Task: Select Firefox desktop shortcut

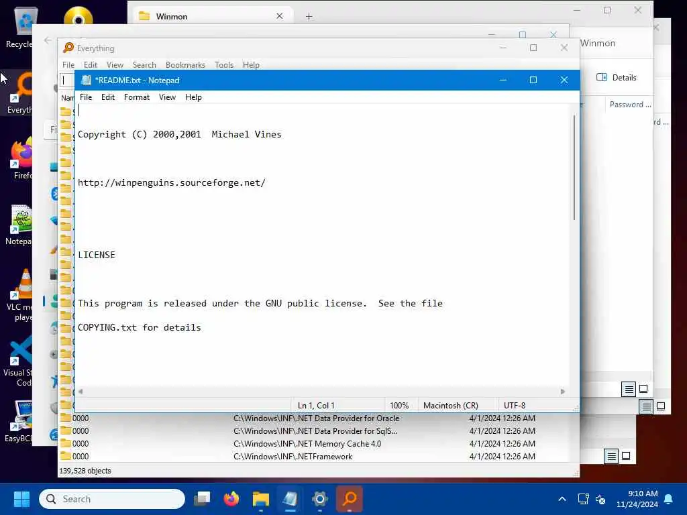Action: 22,158
